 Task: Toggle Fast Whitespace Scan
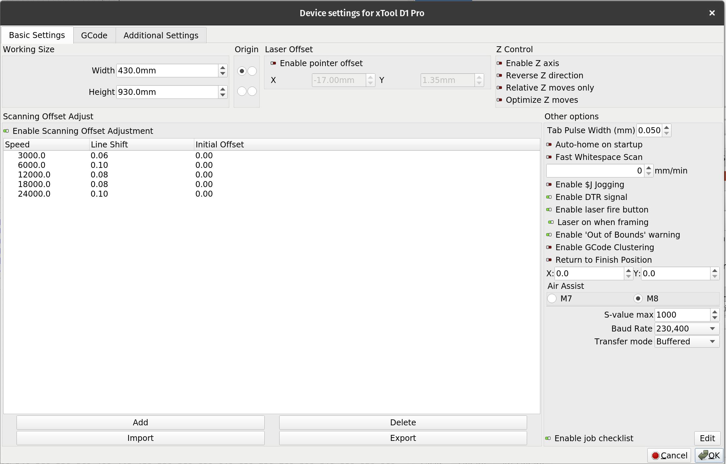[x=549, y=157]
